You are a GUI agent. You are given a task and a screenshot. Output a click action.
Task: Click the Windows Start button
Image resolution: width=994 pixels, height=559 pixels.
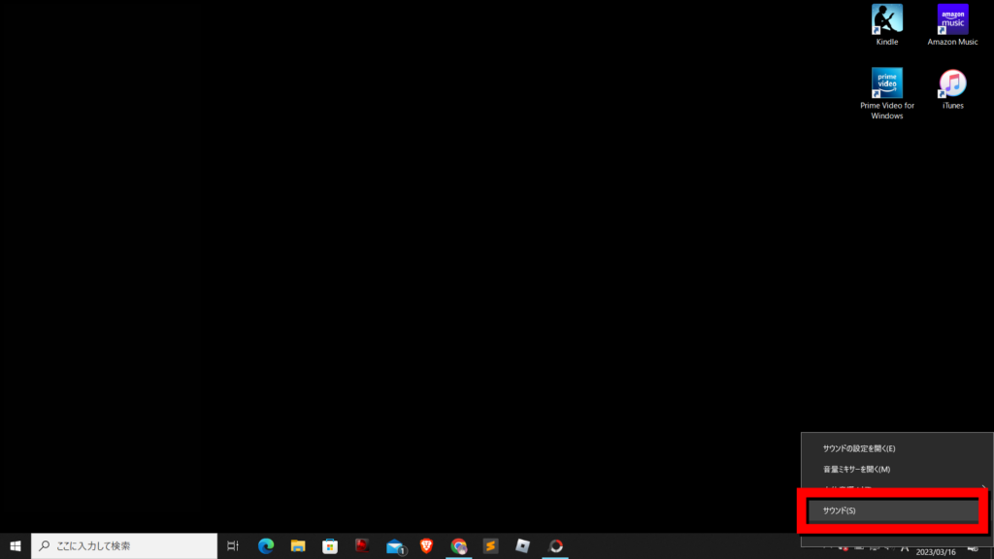click(16, 546)
